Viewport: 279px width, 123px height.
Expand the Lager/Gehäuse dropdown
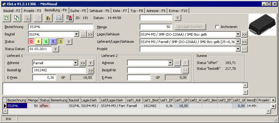pos(238,34)
